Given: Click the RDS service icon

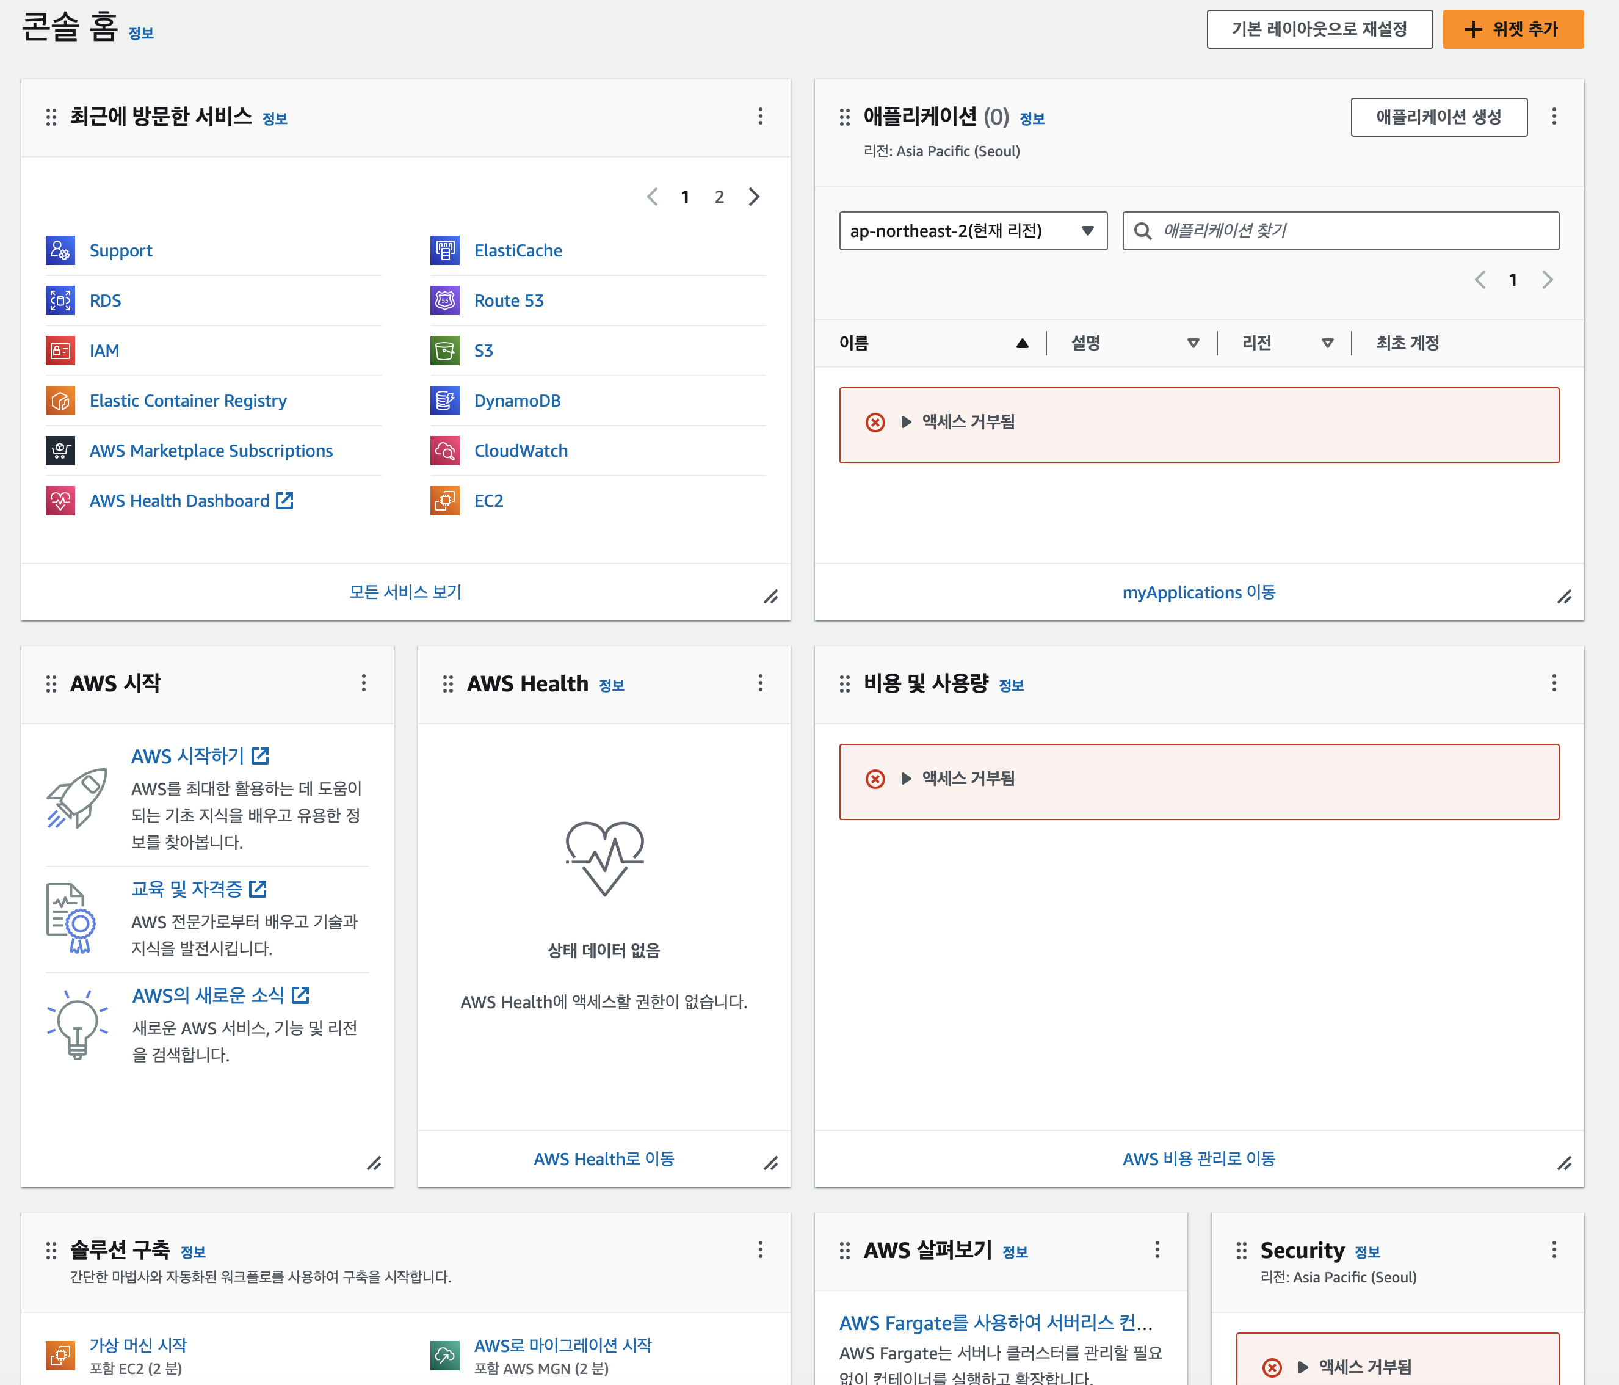Looking at the screenshot, I should pos(60,300).
